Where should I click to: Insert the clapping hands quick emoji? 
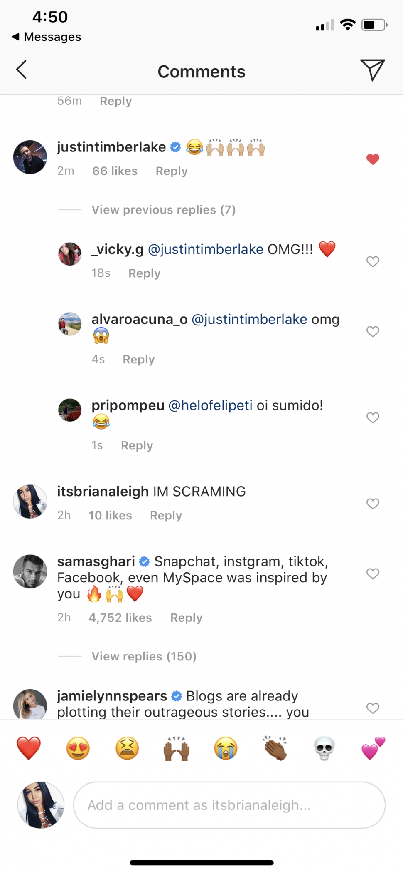coord(275,748)
